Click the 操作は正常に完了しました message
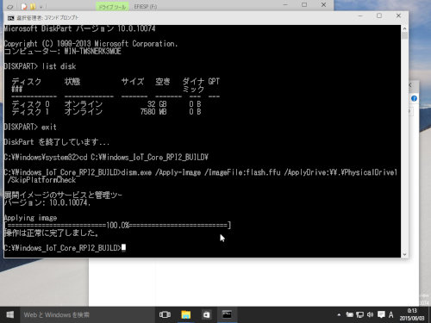The width and height of the screenshot is (431, 323). [x=52, y=233]
